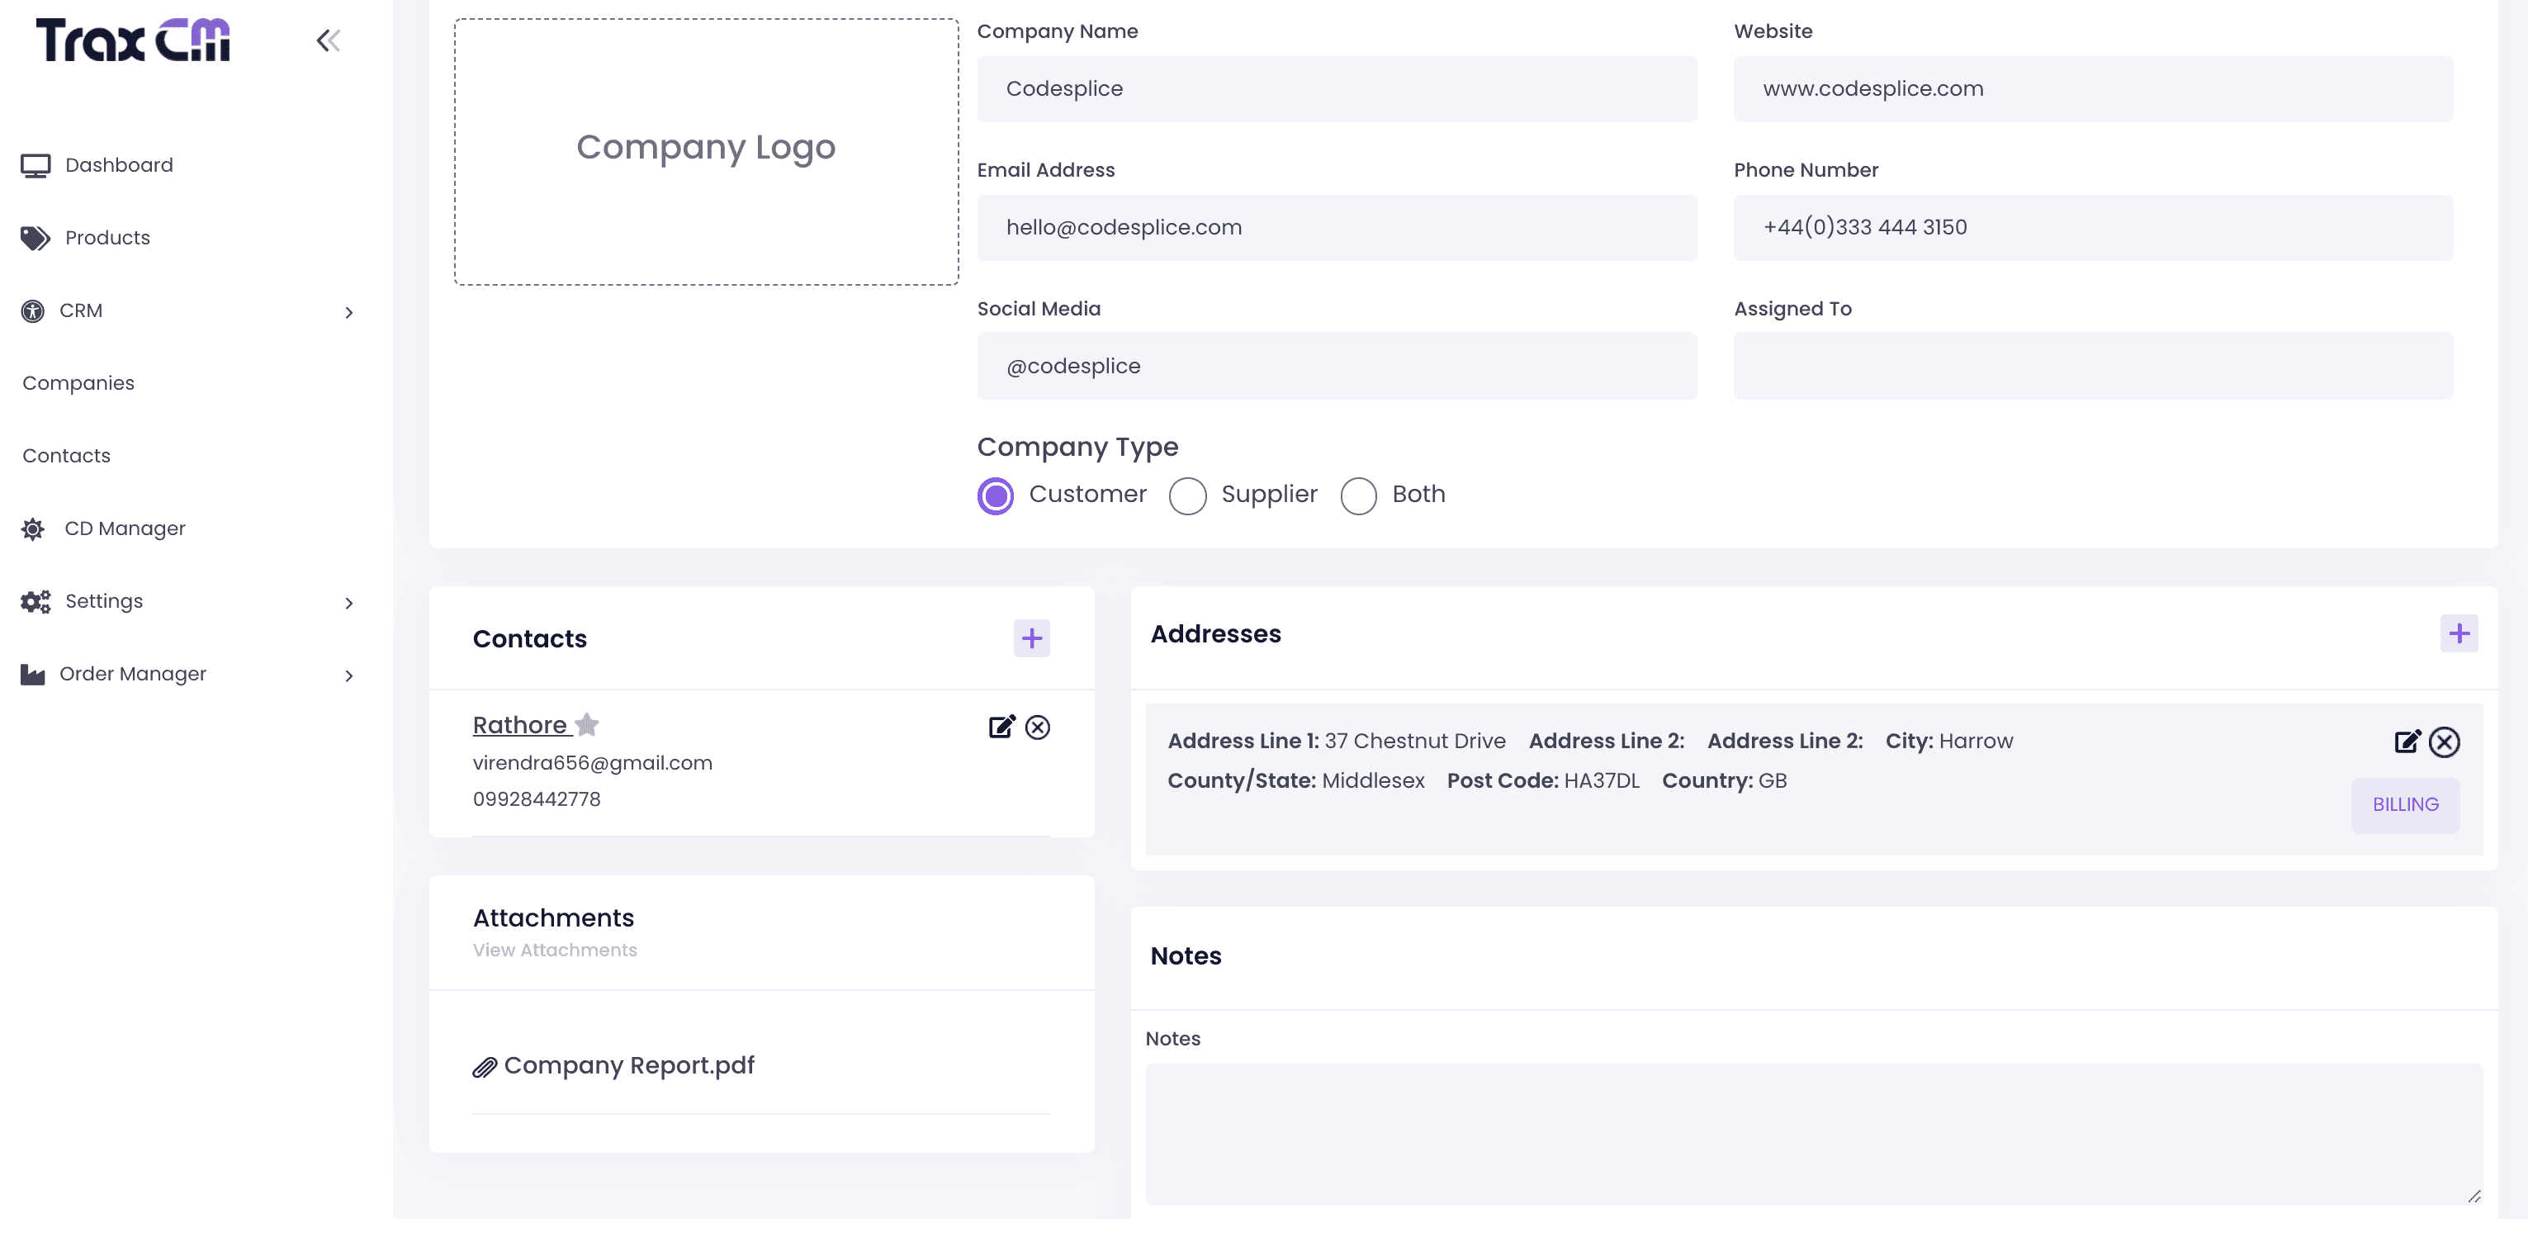The image size is (2528, 1237).
Task: Edit the Rathore contact entry
Action: [1001, 727]
